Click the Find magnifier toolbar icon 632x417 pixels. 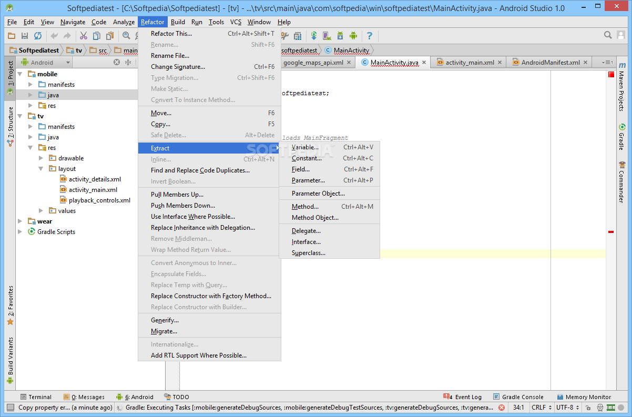pos(126,36)
